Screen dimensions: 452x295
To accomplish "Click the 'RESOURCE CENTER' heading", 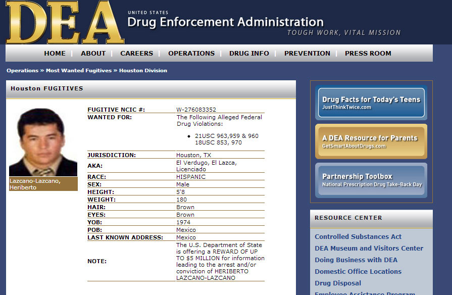I will pyautogui.click(x=348, y=218).
